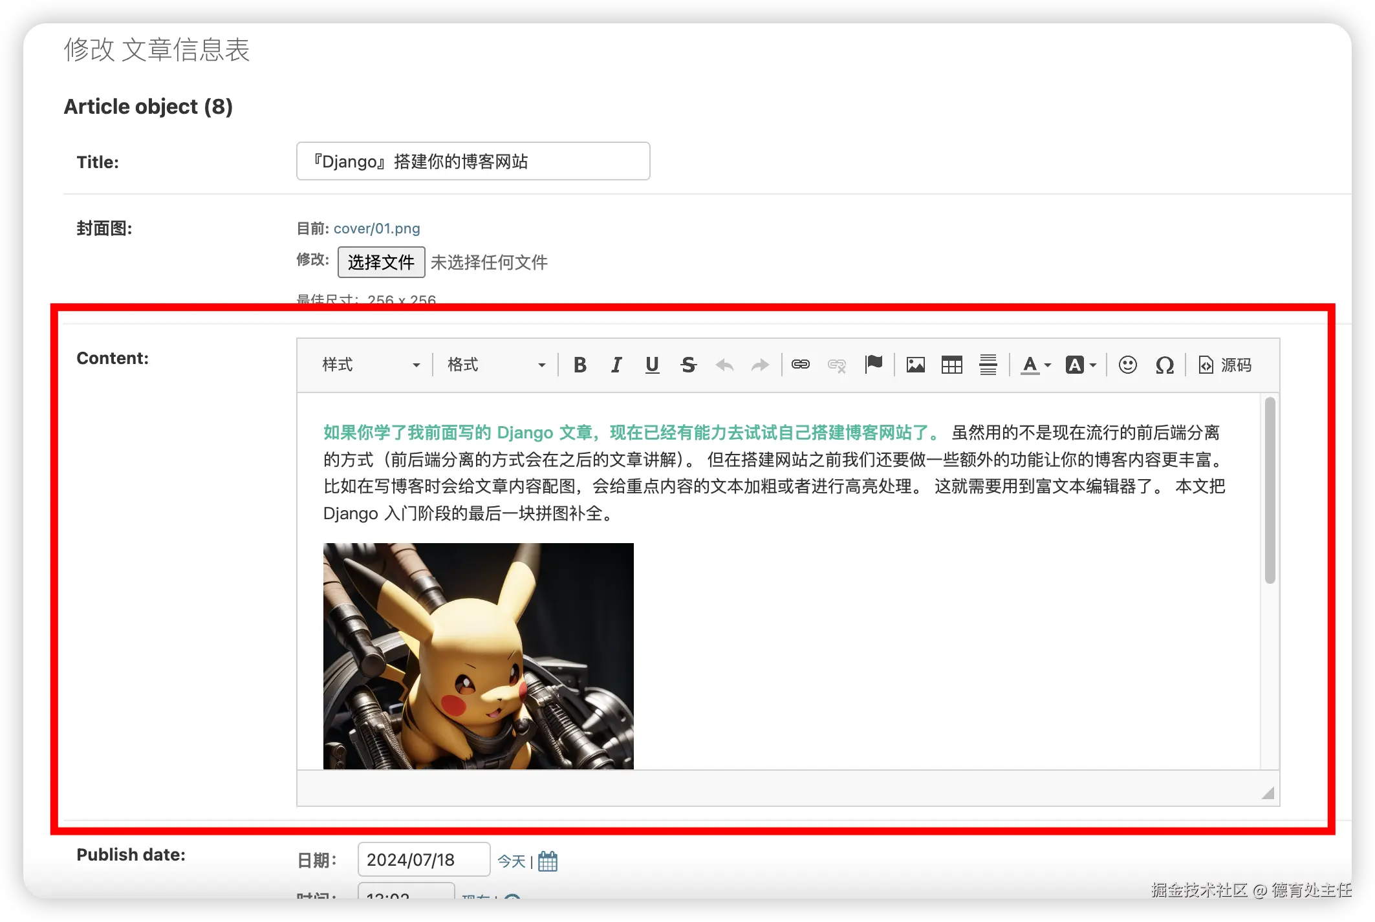Open the date calendar picker icon
Screen dimensions: 1375x922
point(548,861)
